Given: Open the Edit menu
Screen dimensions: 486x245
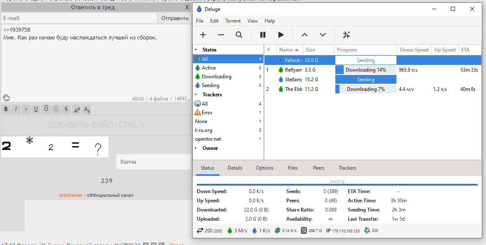Looking at the screenshot, I should (x=214, y=21).
